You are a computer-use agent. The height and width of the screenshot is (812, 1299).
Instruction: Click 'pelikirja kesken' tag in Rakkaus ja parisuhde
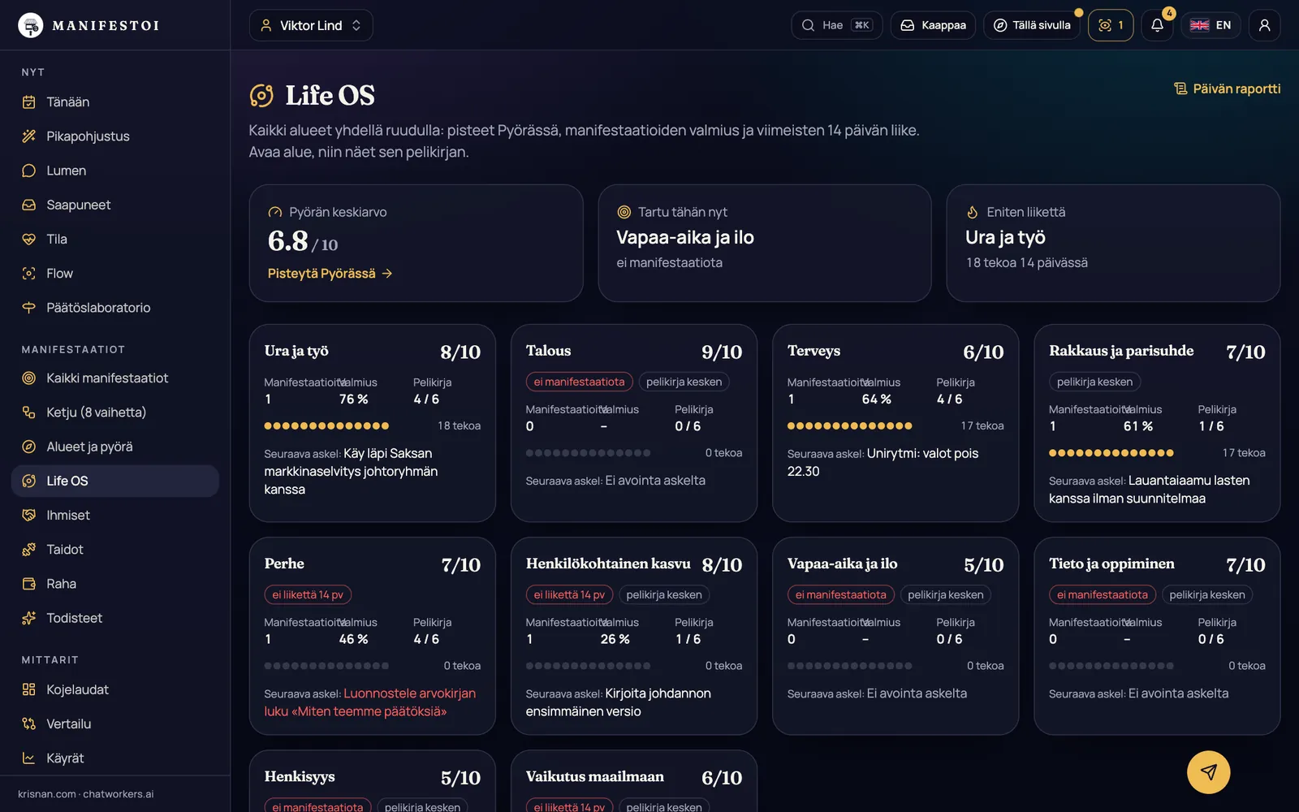click(x=1094, y=382)
